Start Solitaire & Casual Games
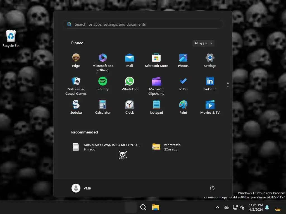This screenshot has width=286, height=214. pyautogui.click(x=76, y=86)
